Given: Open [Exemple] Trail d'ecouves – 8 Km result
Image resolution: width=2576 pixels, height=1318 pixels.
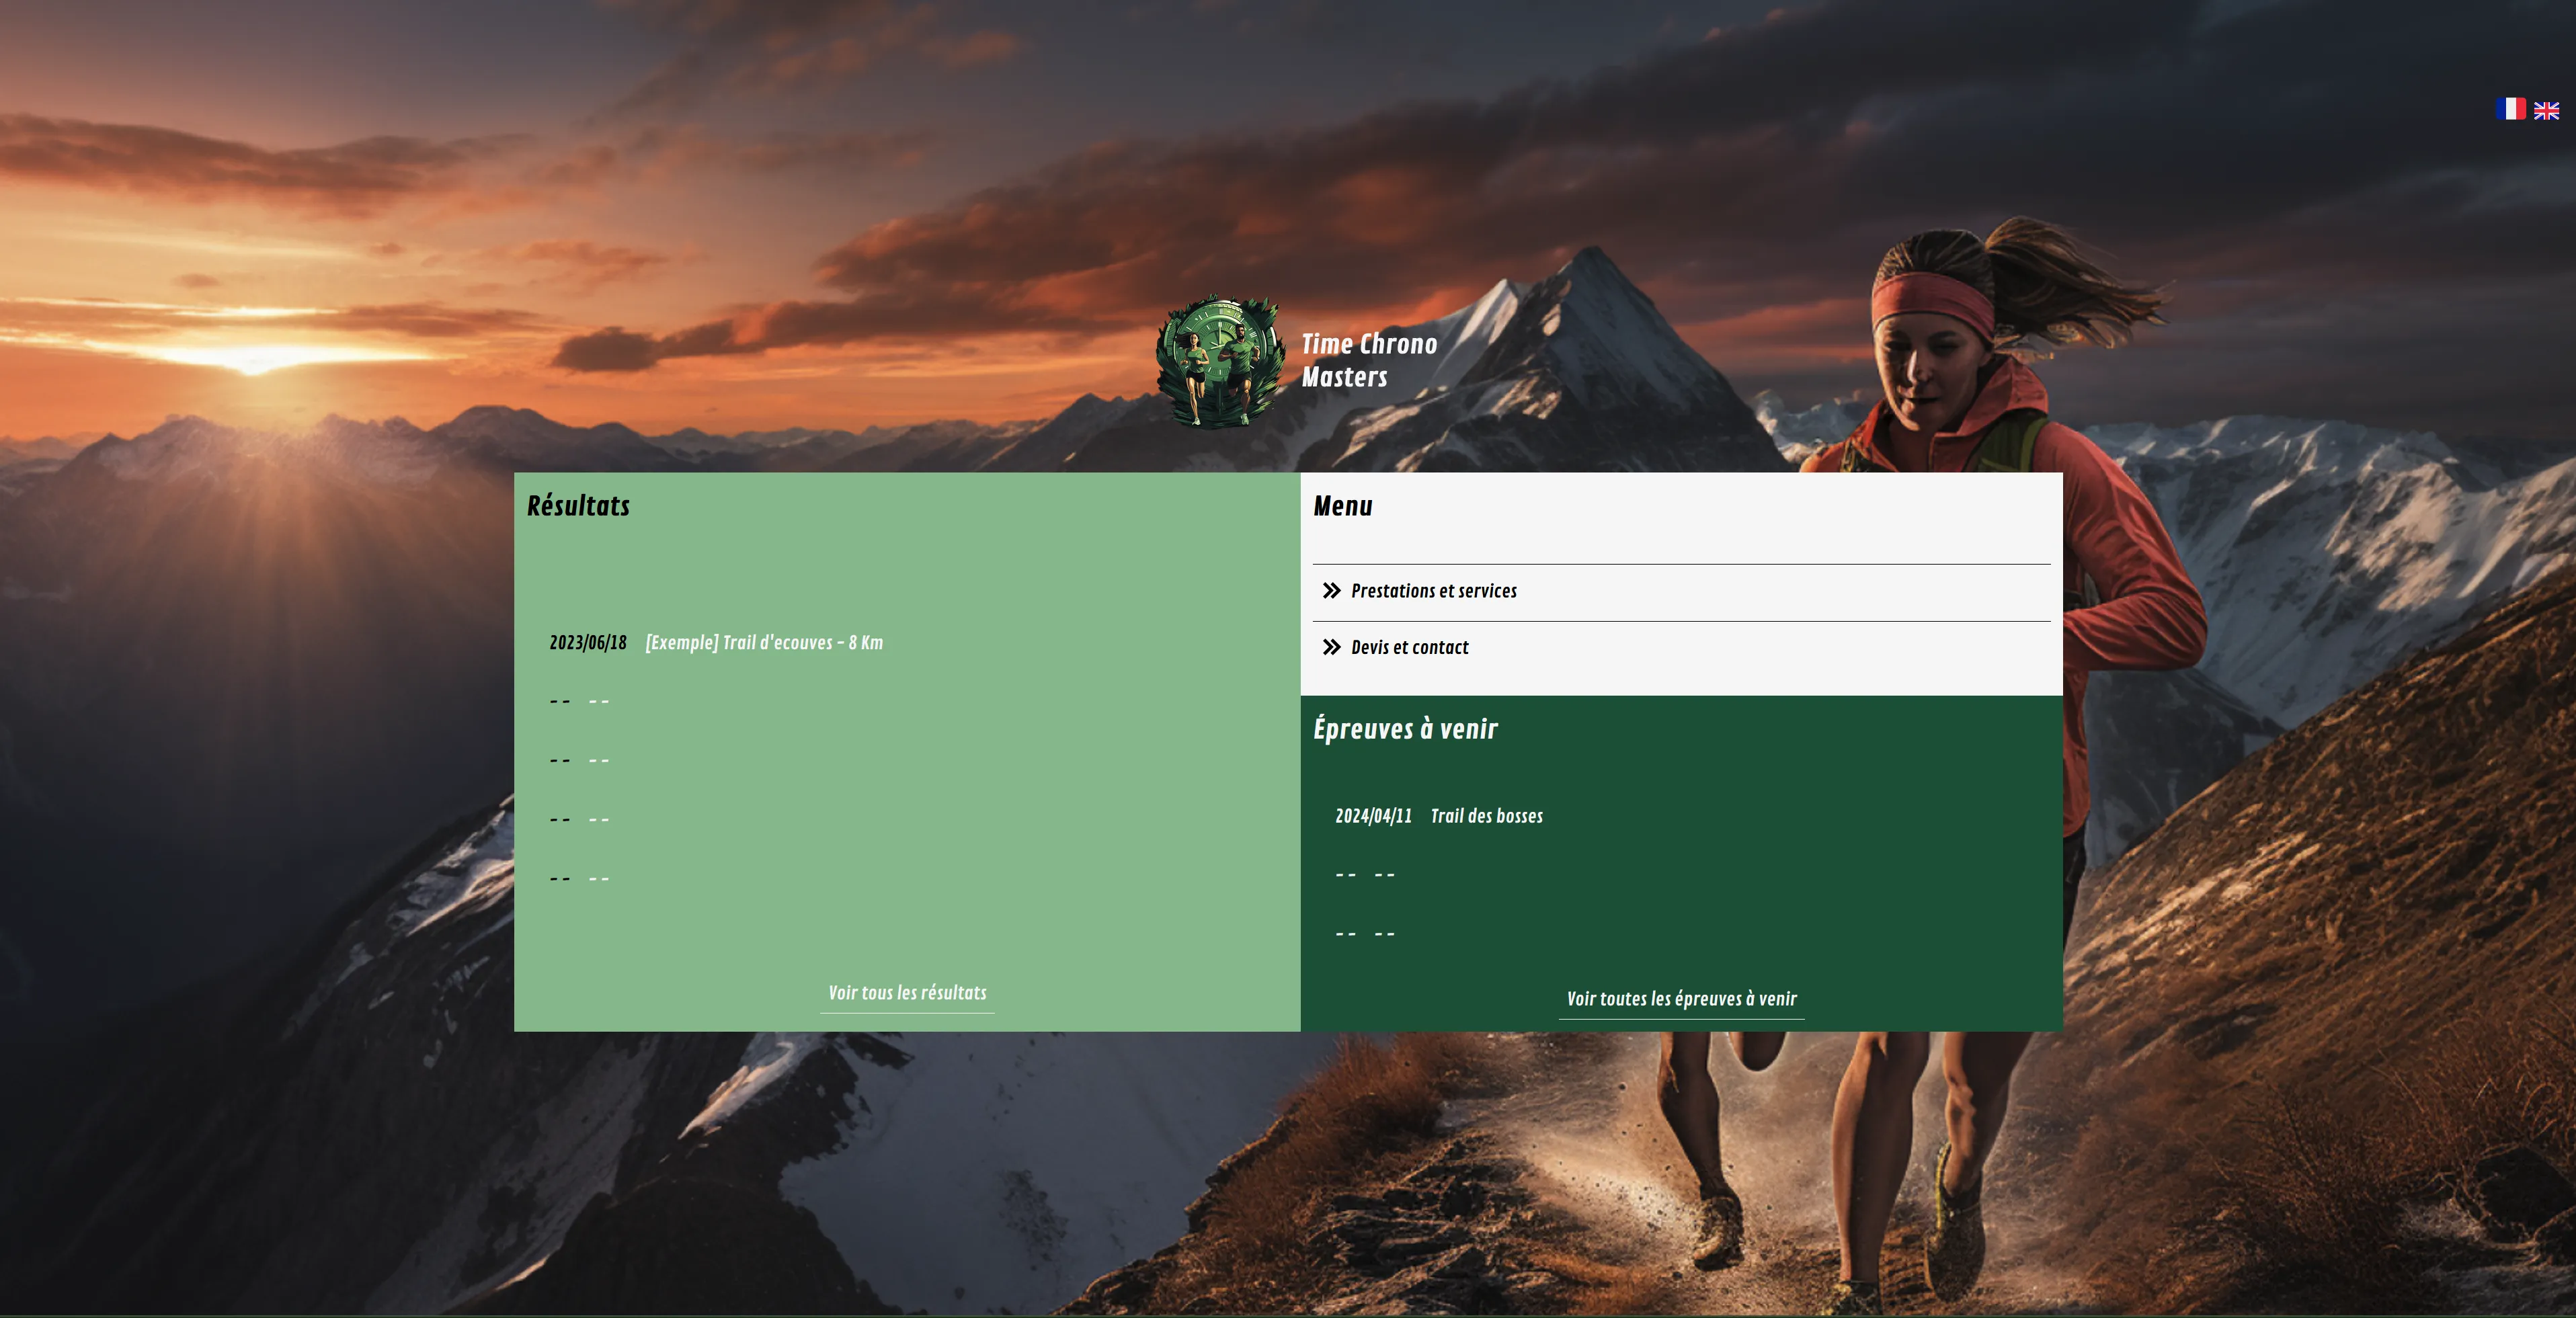Looking at the screenshot, I should 764,643.
